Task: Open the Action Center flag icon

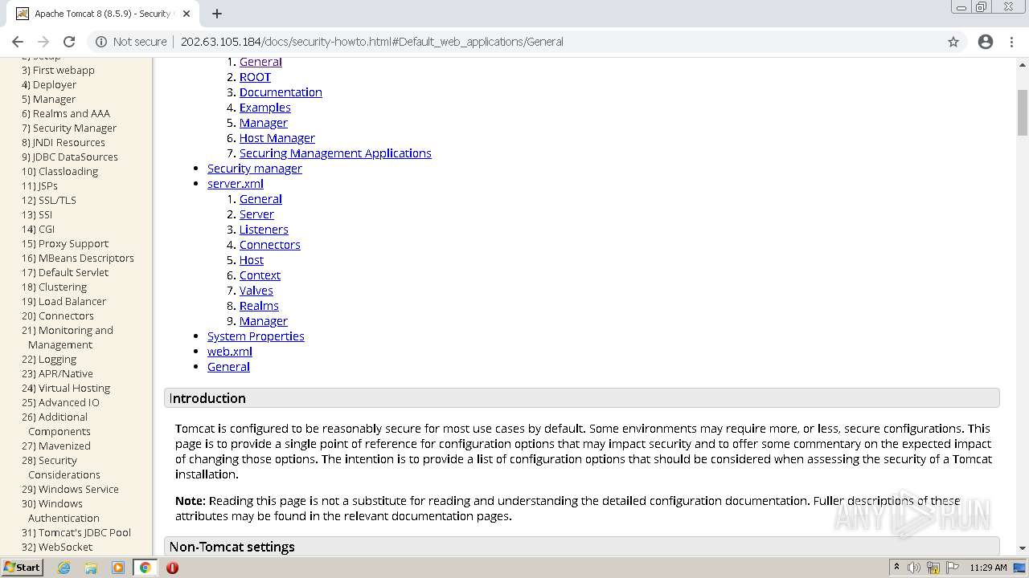Action: coord(951,568)
